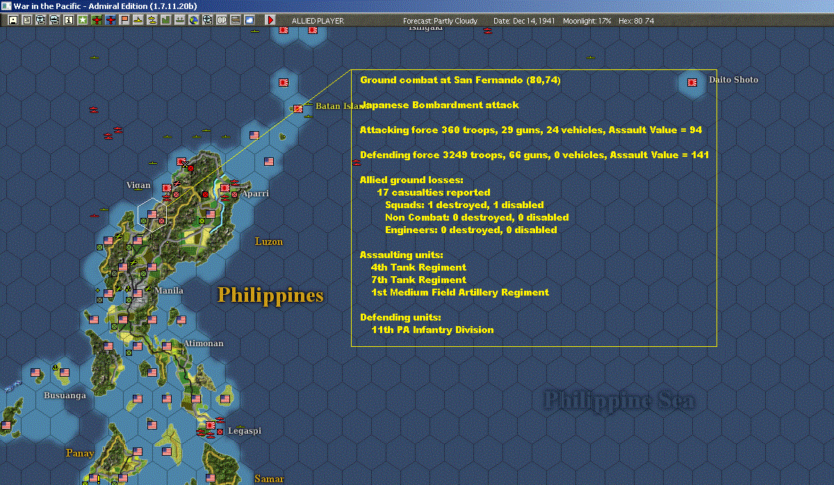The image size is (834, 485).
Task: Click '1st Medium Field Artillery Regiment' entry
Action: click(460, 292)
